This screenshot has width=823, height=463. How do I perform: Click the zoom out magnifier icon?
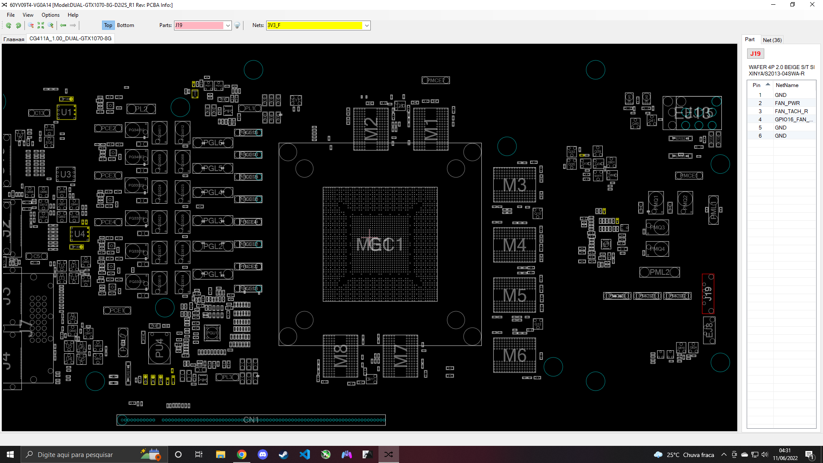(31, 25)
